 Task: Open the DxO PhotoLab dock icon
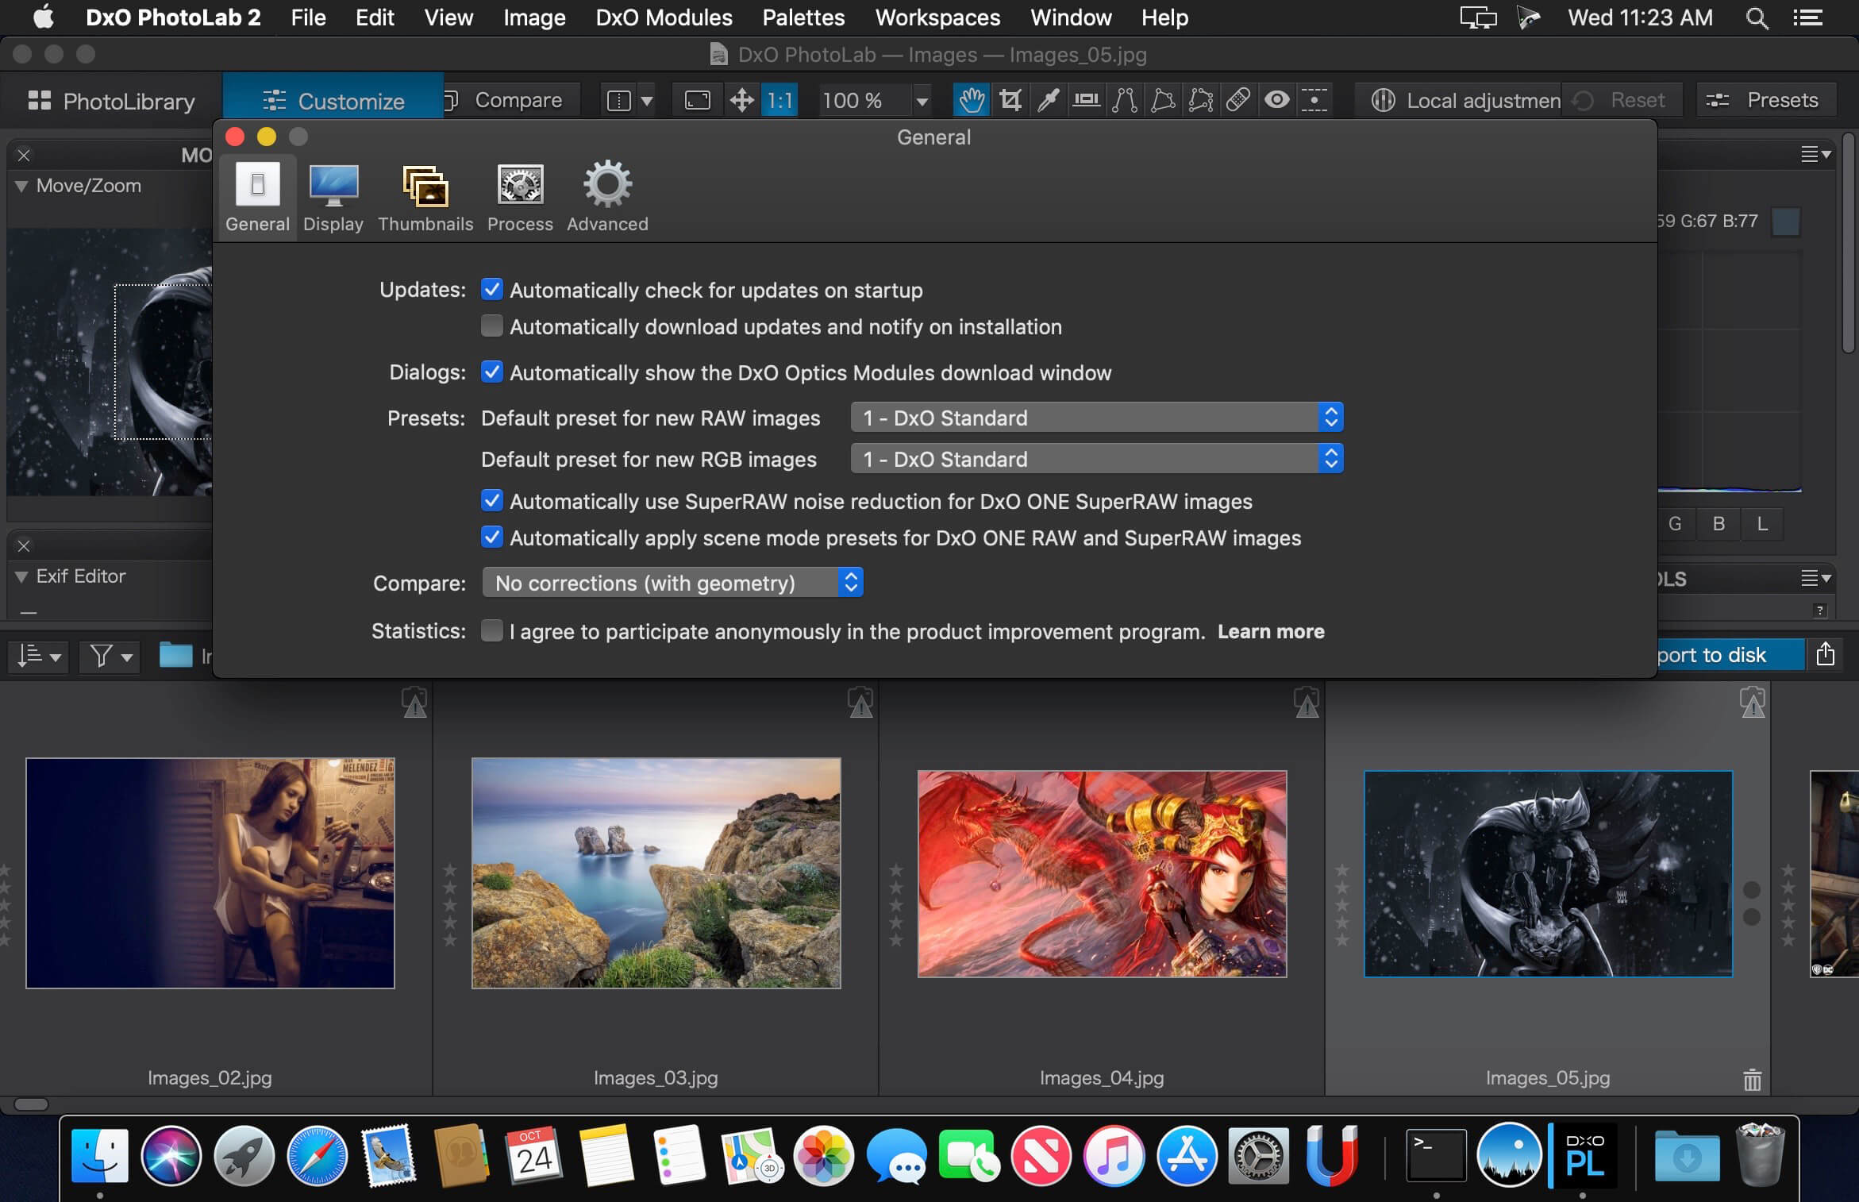tap(1585, 1155)
